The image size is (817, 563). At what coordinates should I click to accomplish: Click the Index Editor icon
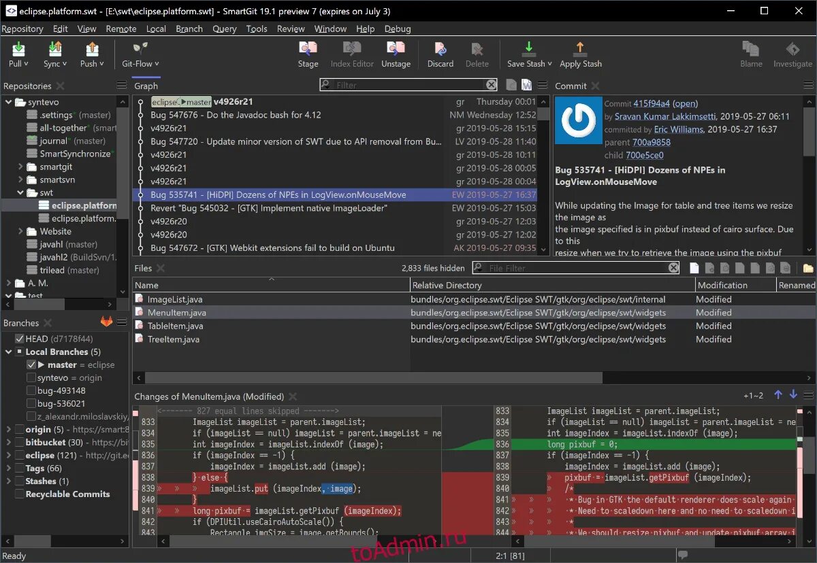pyautogui.click(x=352, y=49)
